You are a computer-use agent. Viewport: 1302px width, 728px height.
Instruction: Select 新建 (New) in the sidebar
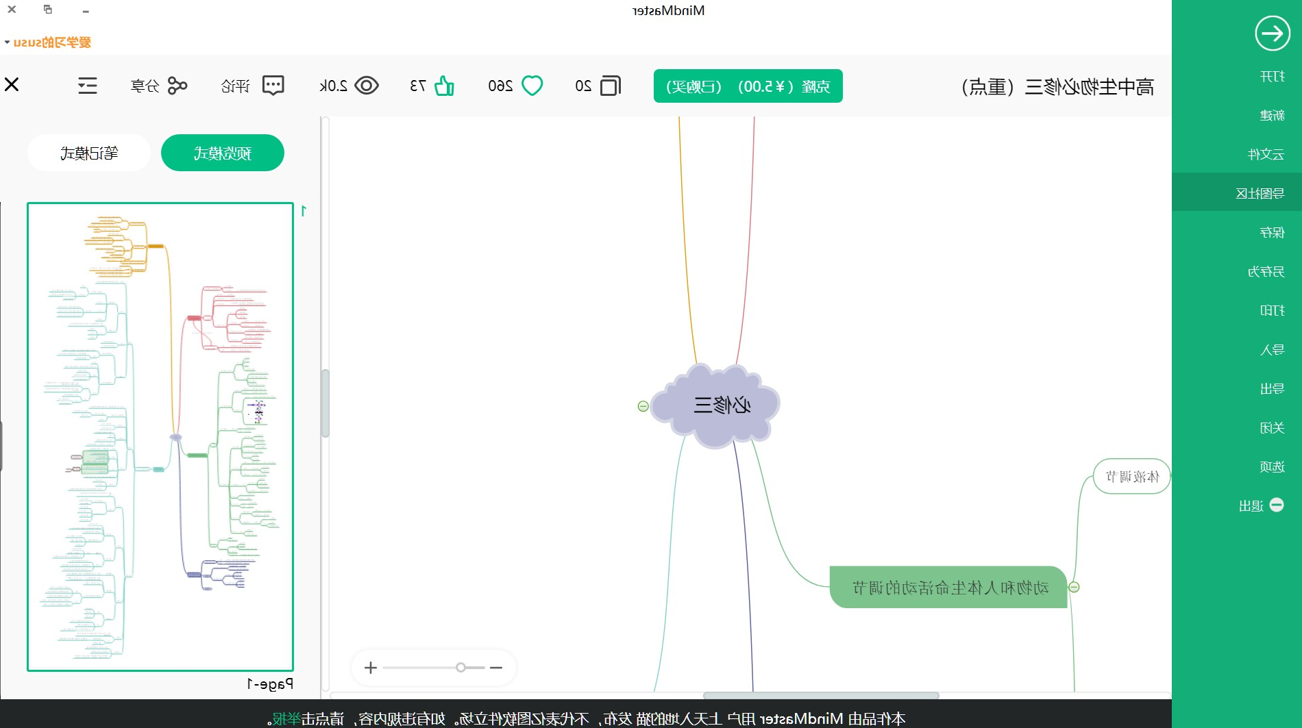point(1272,115)
